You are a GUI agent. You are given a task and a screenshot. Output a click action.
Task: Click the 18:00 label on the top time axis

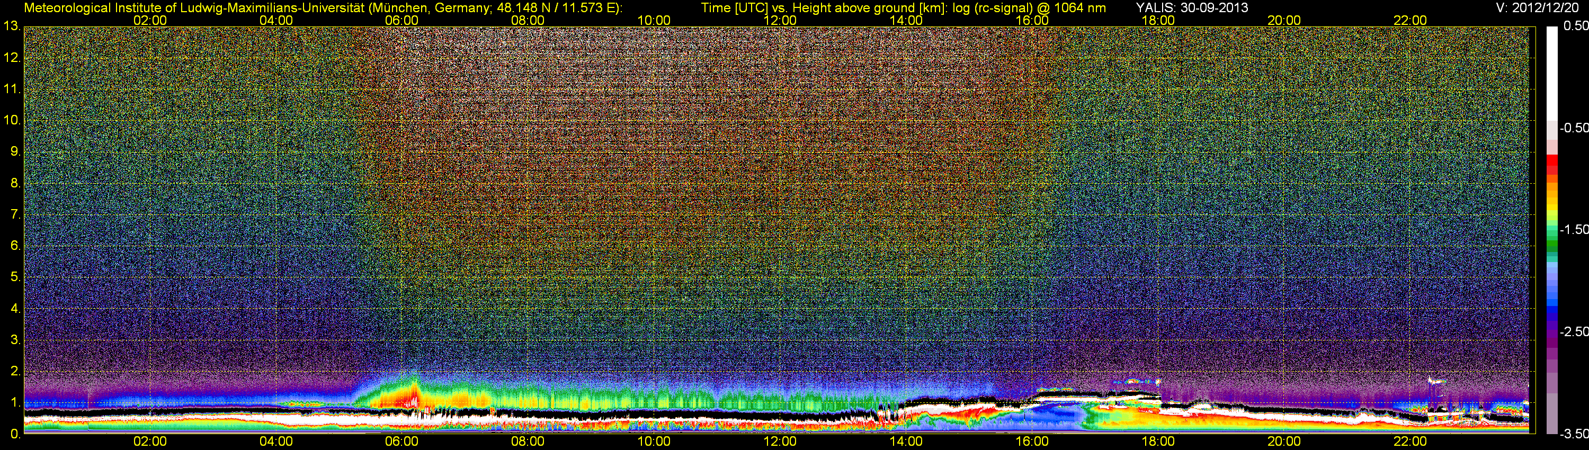click(1158, 20)
